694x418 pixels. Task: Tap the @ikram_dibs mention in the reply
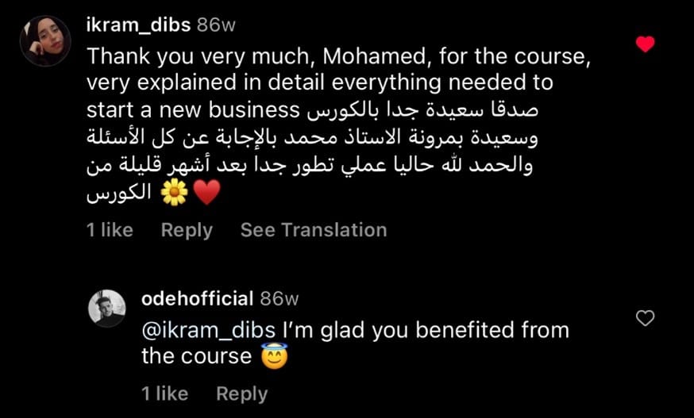pos(208,330)
